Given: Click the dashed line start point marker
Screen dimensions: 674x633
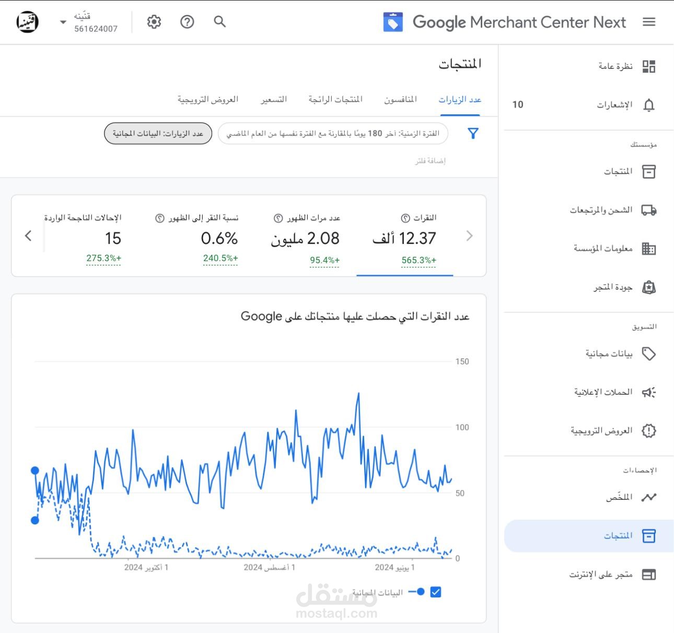Looking at the screenshot, I should pos(35,520).
